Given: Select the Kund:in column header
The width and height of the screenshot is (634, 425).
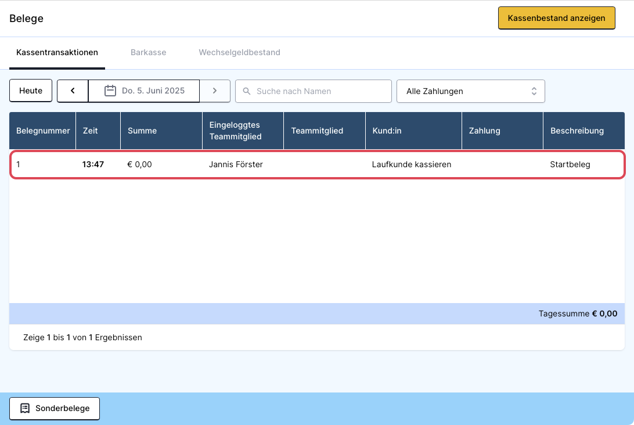Looking at the screenshot, I should [x=413, y=131].
